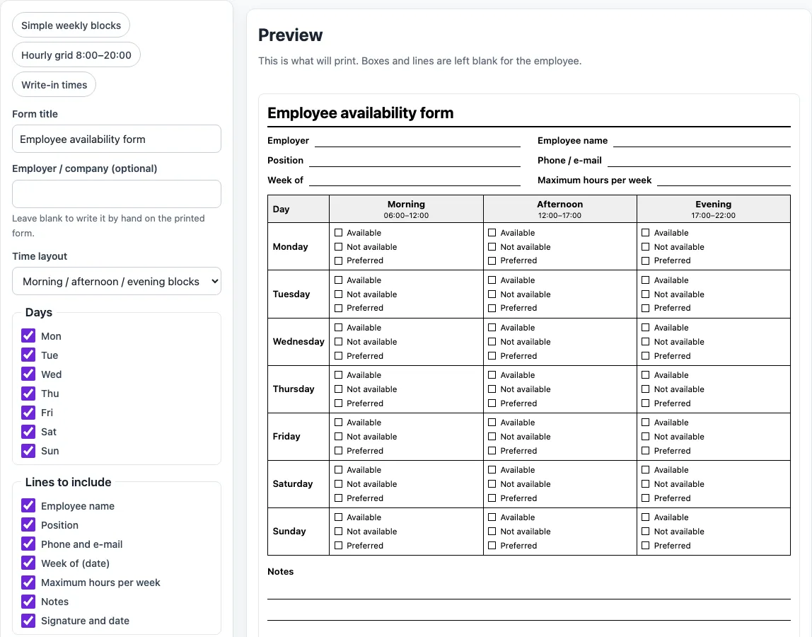Viewport: 812px width, 637px height.
Task: Click the Phone / e-mail label in preview
Action: point(569,161)
